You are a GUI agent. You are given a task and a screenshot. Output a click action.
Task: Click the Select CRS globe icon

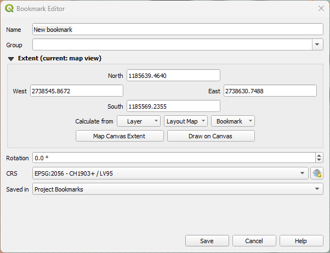[x=317, y=173]
